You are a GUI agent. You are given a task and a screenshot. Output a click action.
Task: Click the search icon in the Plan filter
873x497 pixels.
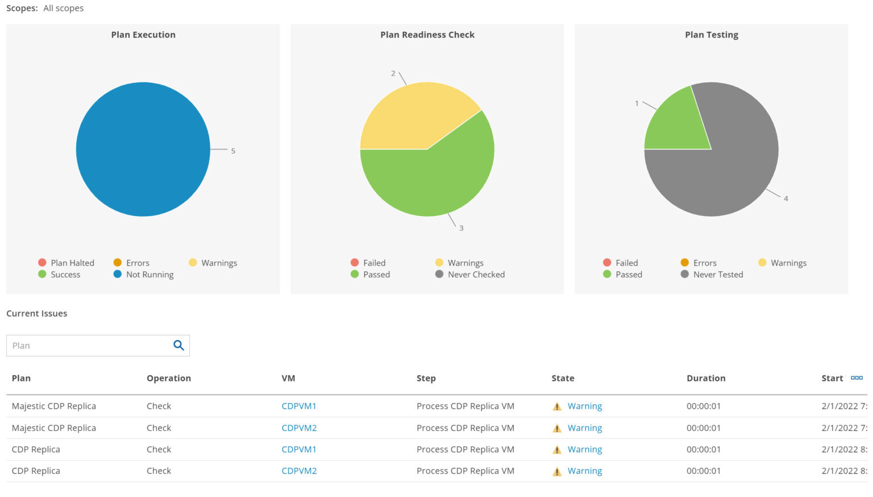[178, 345]
